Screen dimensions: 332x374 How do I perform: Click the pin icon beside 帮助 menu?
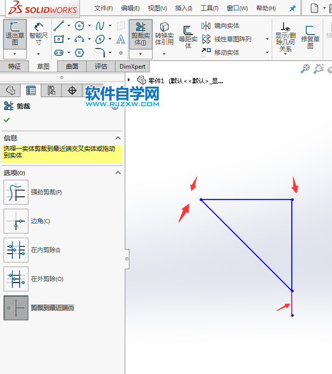point(292,9)
